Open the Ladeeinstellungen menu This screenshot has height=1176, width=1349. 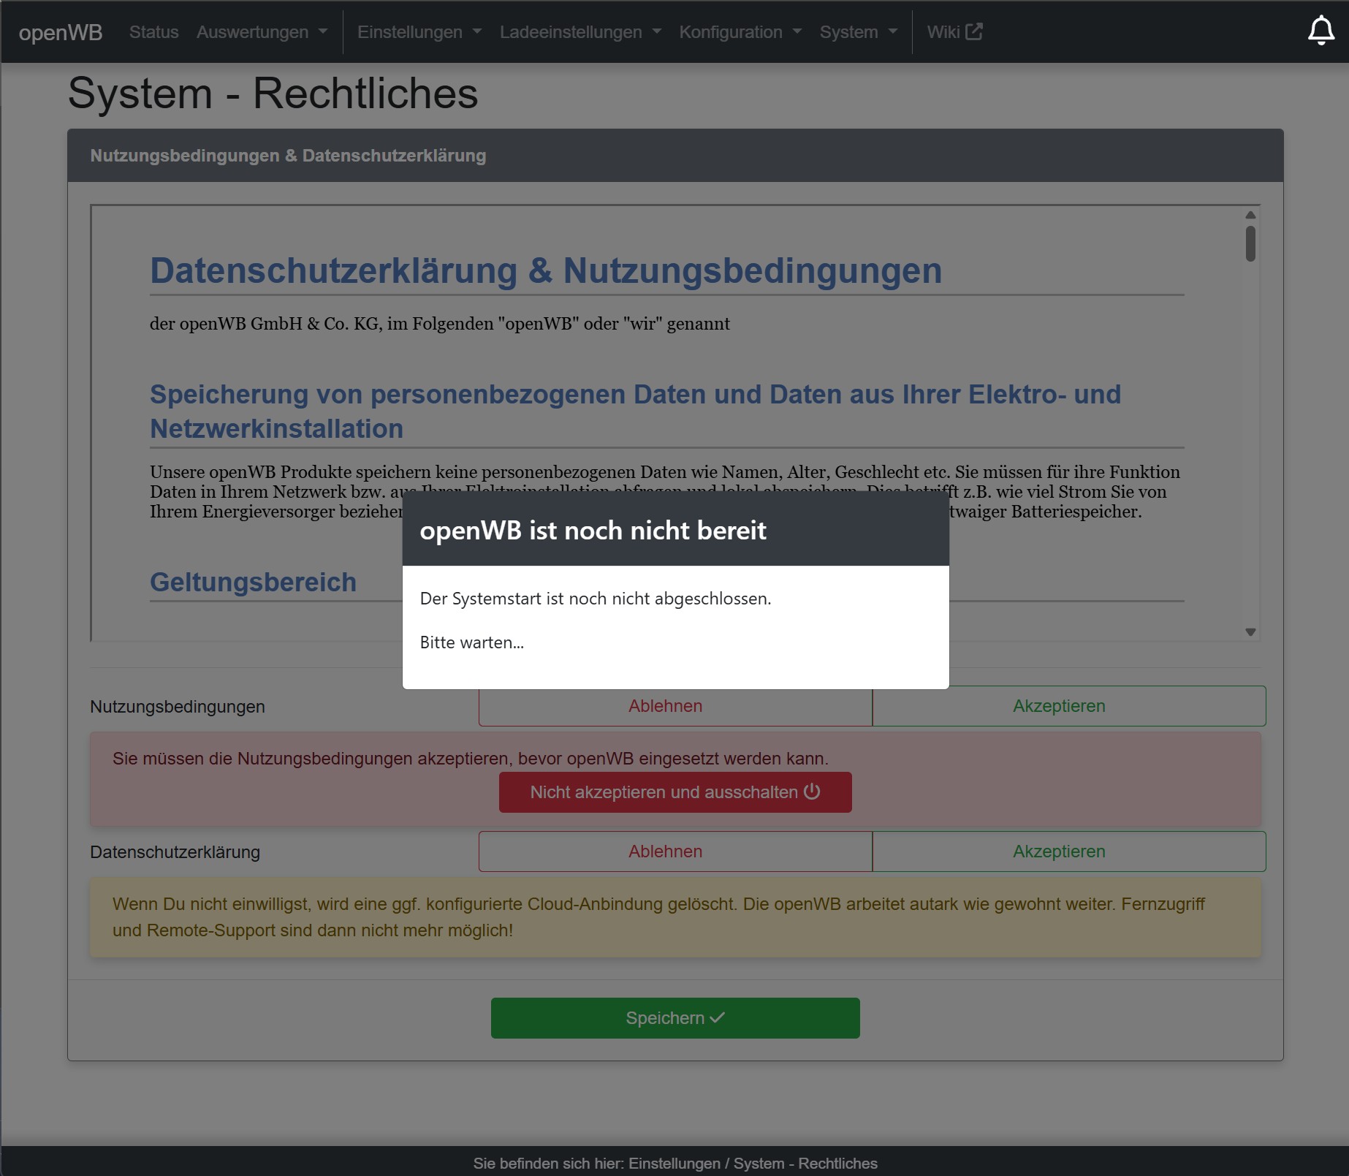pyautogui.click(x=579, y=31)
